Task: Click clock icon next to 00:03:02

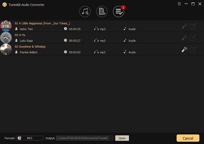Action: [x=66, y=52]
